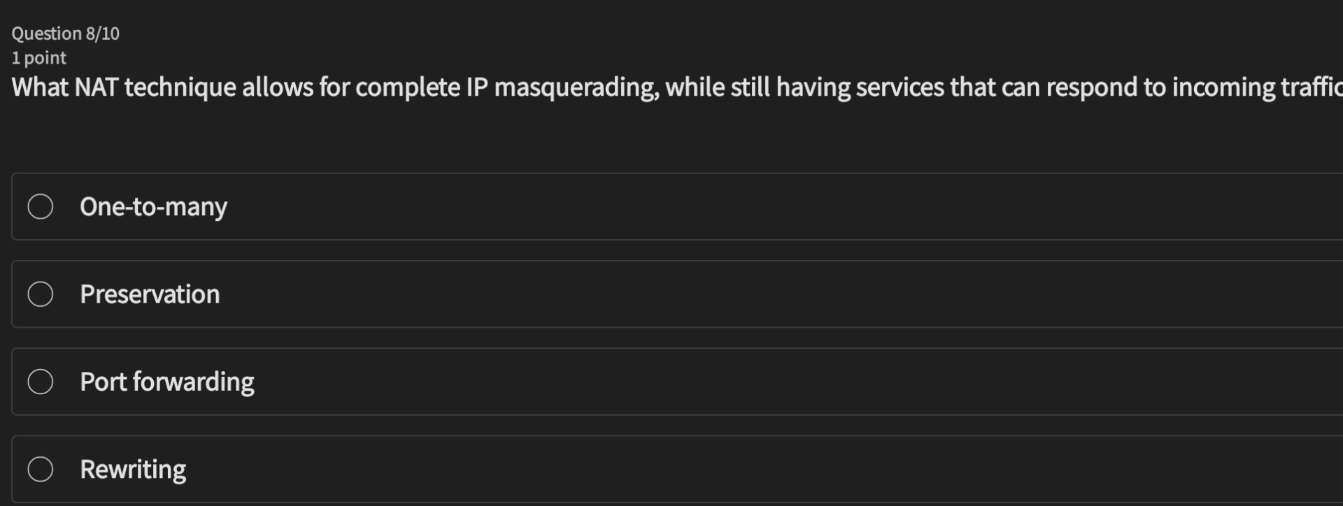Click the Preservation answer label
The width and height of the screenshot is (1343, 506).
(x=150, y=294)
